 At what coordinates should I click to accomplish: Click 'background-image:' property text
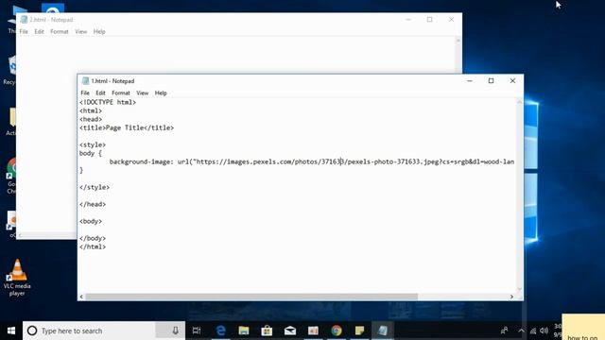coord(142,161)
